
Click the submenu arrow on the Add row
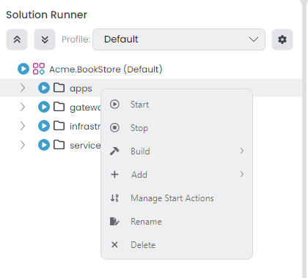pyautogui.click(x=242, y=174)
